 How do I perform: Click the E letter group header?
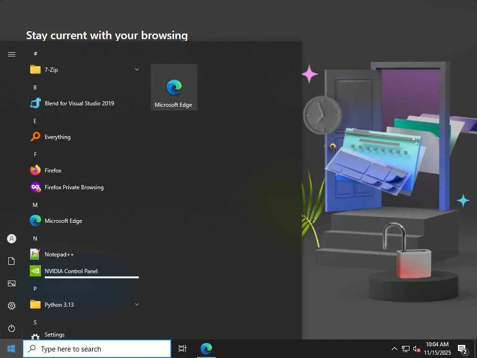35,121
